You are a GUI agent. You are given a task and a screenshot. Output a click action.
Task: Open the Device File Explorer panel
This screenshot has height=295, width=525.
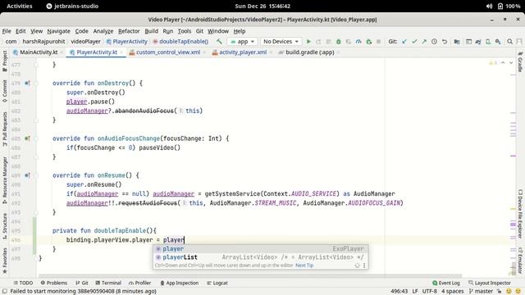520,214
